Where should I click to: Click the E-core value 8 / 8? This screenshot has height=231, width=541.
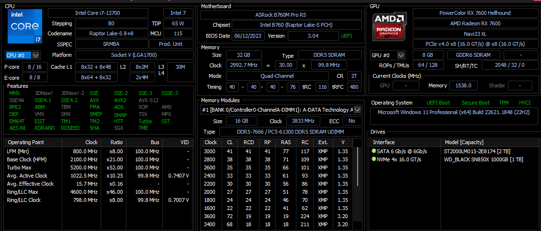point(35,78)
